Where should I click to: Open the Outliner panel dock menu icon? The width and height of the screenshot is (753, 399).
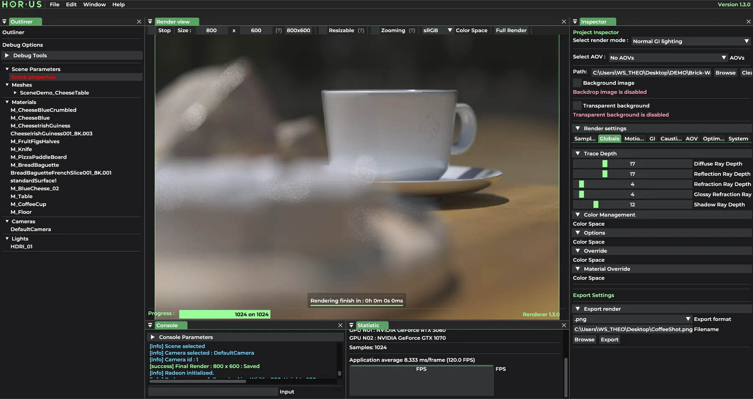click(x=4, y=22)
